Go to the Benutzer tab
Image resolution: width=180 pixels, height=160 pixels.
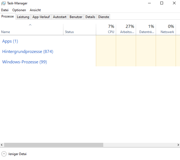[x=76, y=17]
